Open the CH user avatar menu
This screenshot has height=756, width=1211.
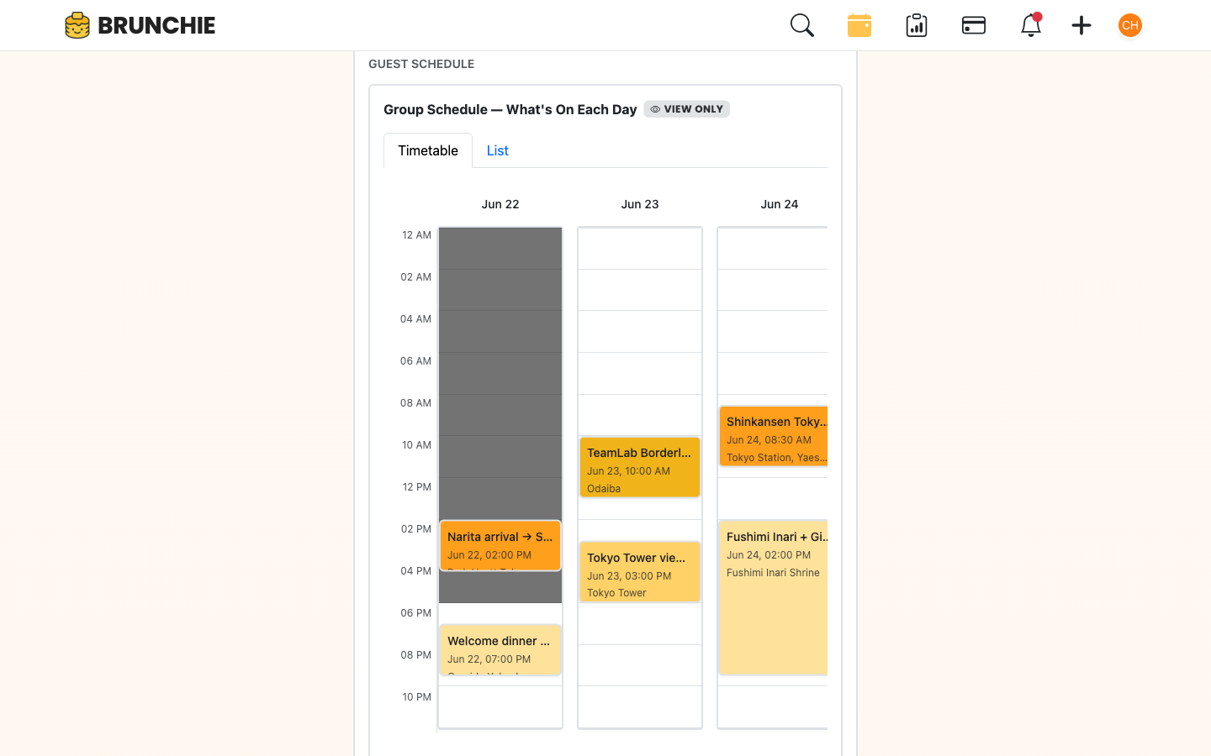(1130, 25)
